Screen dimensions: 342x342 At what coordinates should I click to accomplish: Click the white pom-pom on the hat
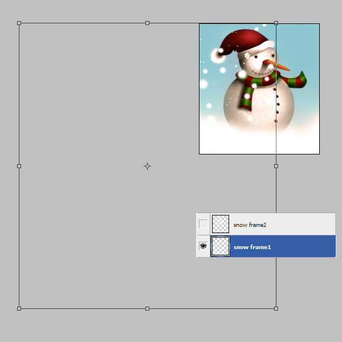(x=218, y=55)
